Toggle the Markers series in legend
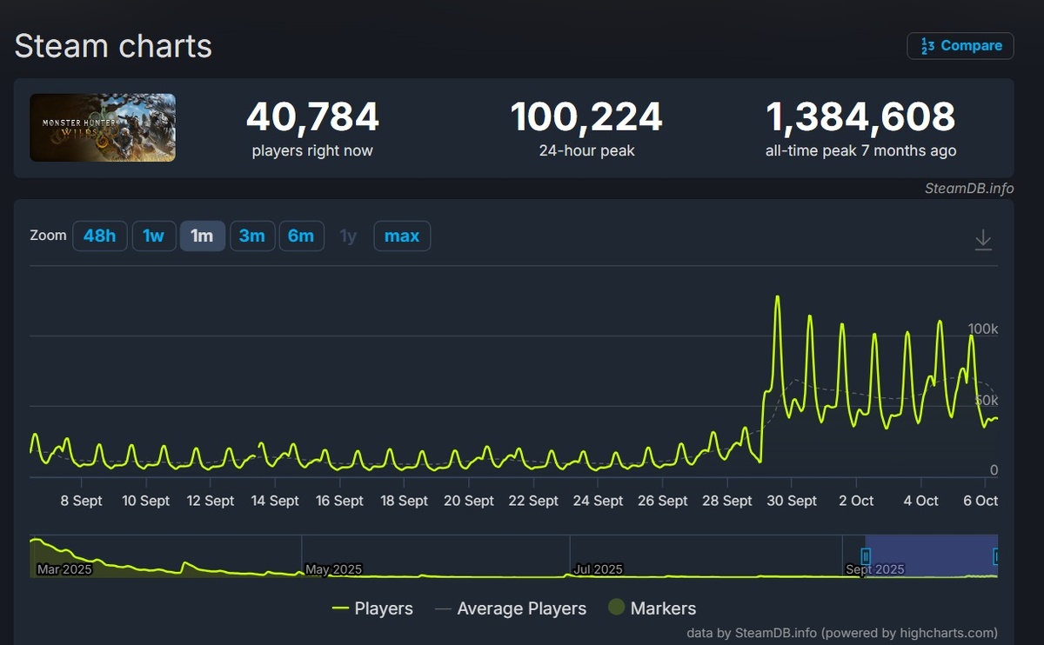 pyautogui.click(x=652, y=608)
